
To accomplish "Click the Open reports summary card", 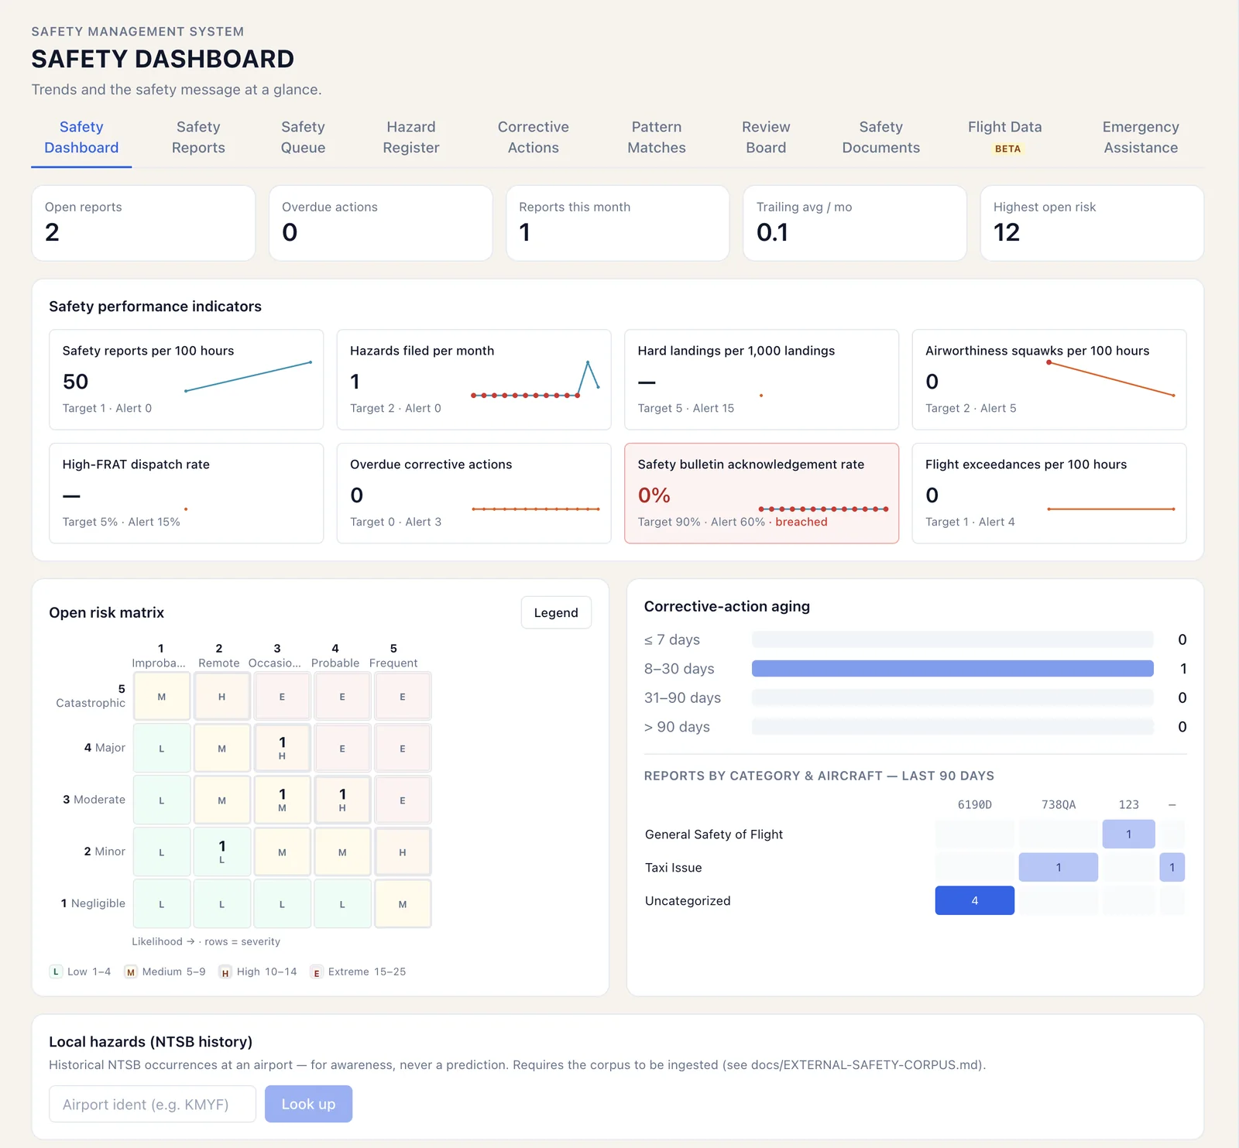I will (x=143, y=223).
